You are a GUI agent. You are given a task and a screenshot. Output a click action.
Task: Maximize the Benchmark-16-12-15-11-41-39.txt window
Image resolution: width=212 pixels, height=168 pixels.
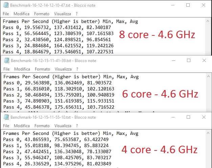click(189, 60)
